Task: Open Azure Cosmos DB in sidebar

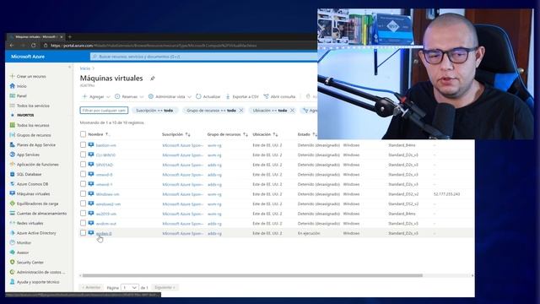Action: pos(32,184)
